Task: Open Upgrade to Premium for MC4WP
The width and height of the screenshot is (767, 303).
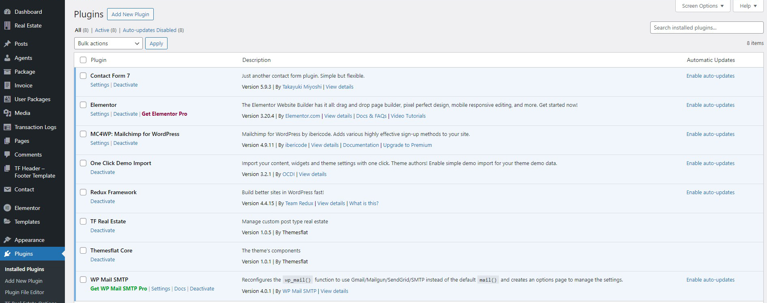Action: [x=407, y=145]
